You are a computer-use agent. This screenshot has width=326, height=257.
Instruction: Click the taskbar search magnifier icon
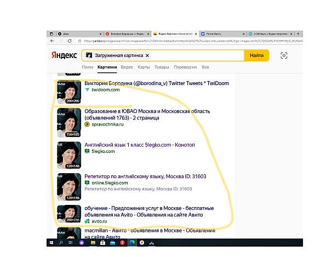point(61,243)
